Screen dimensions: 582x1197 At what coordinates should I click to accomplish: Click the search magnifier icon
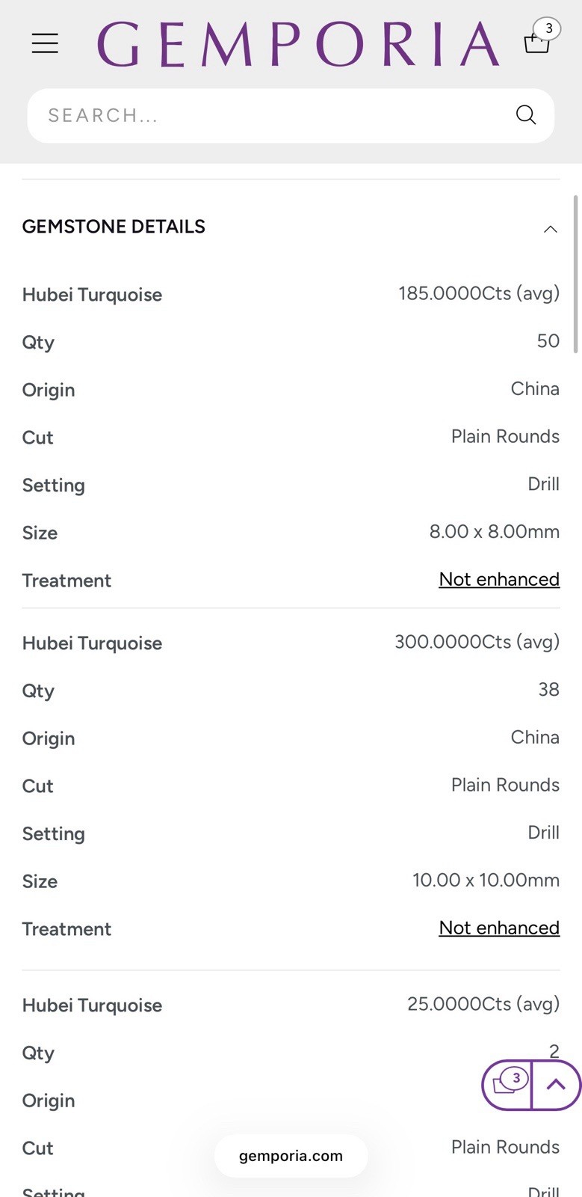[x=526, y=114]
